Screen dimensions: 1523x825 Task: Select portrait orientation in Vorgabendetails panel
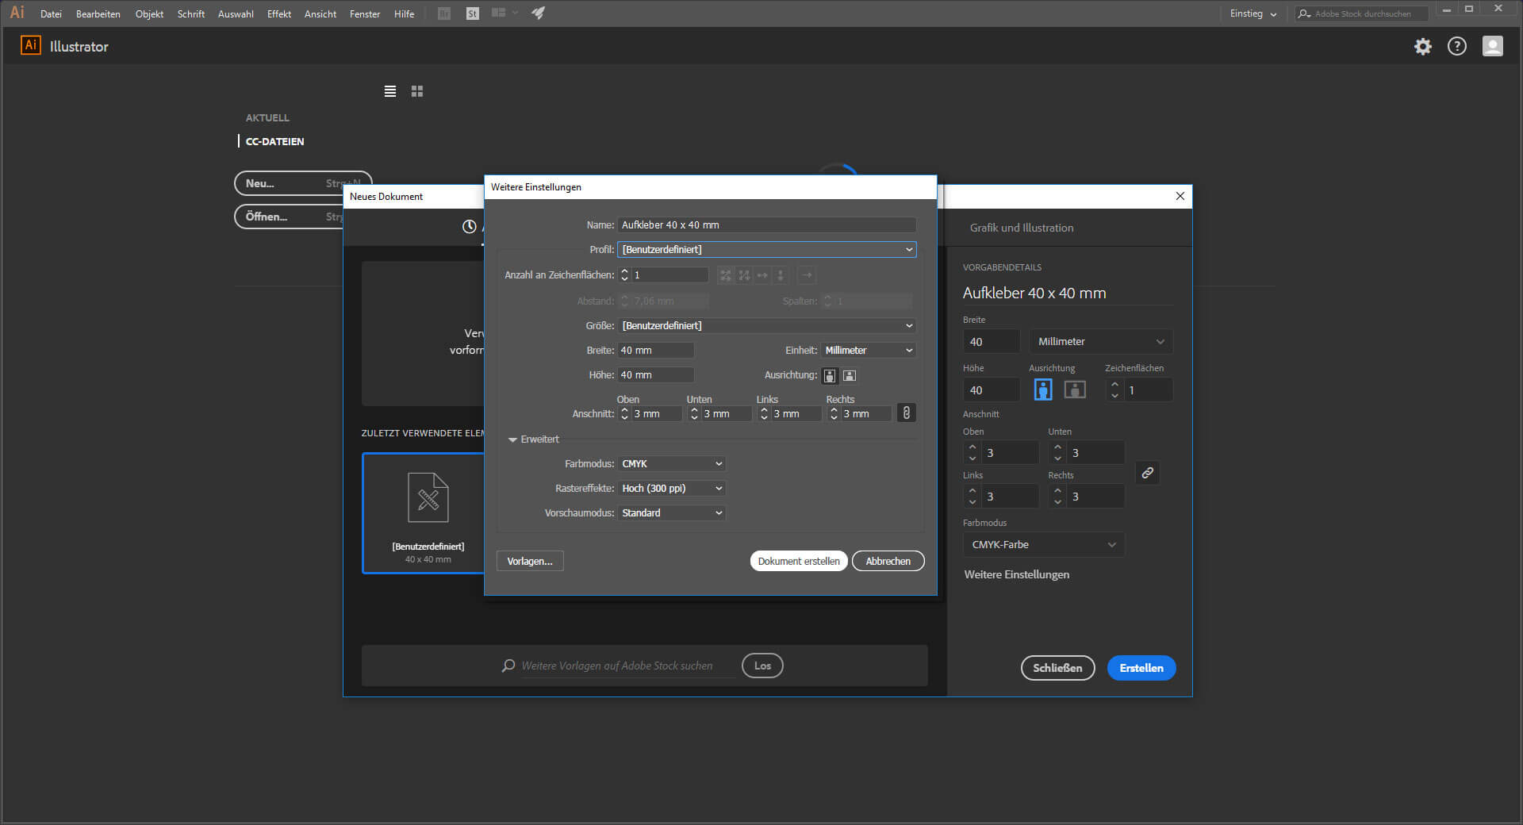click(x=1042, y=389)
